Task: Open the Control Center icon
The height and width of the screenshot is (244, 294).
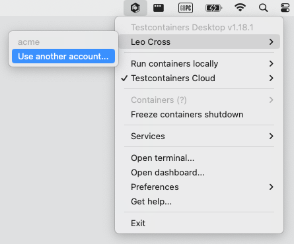Action: coord(285,8)
